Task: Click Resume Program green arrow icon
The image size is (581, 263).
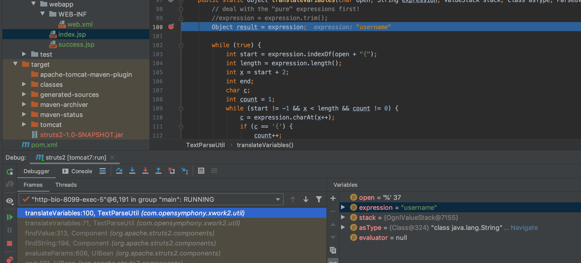Action: pyautogui.click(x=10, y=217)
